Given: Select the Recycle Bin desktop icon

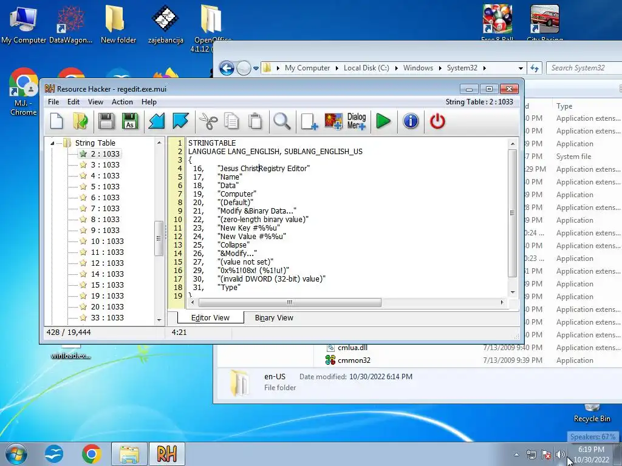Looking at the screenshot, I should (592, 413).
